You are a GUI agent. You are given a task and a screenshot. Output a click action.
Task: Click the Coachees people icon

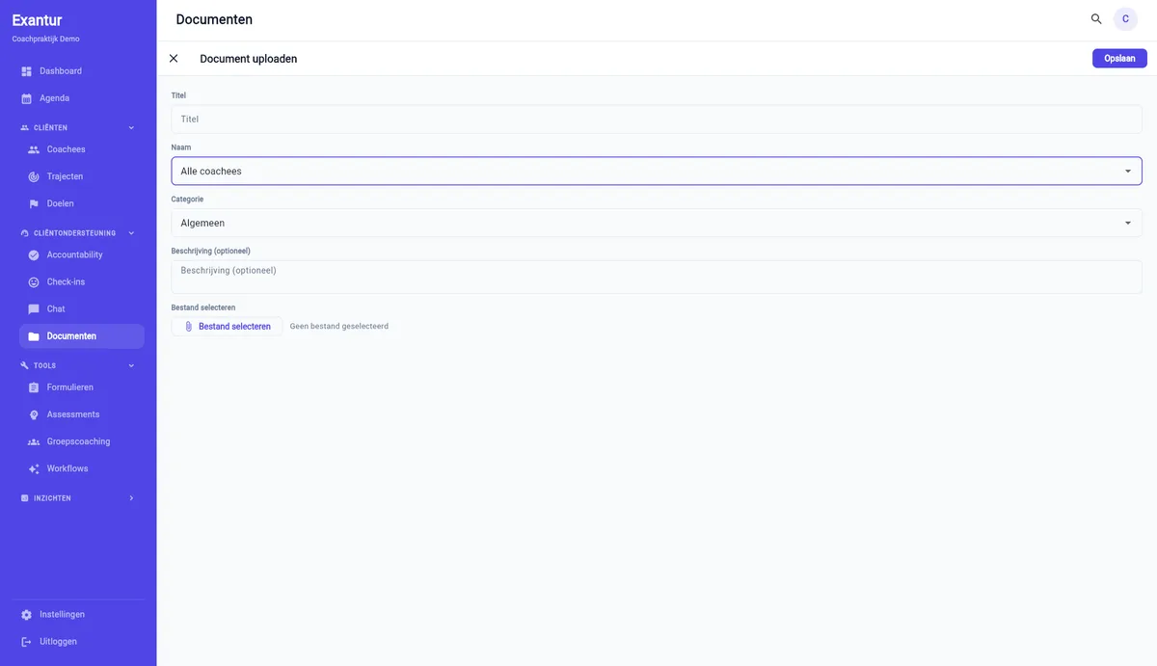click(x=34, y=149)
